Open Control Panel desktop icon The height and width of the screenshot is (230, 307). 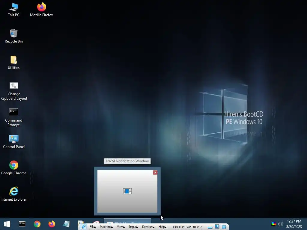coord(14,142)
